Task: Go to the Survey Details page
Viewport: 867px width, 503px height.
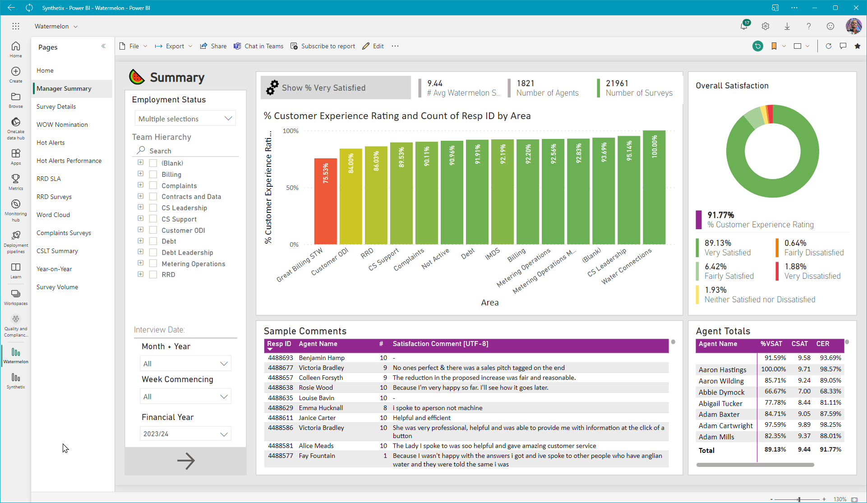Action: click(x=56, y=106)
